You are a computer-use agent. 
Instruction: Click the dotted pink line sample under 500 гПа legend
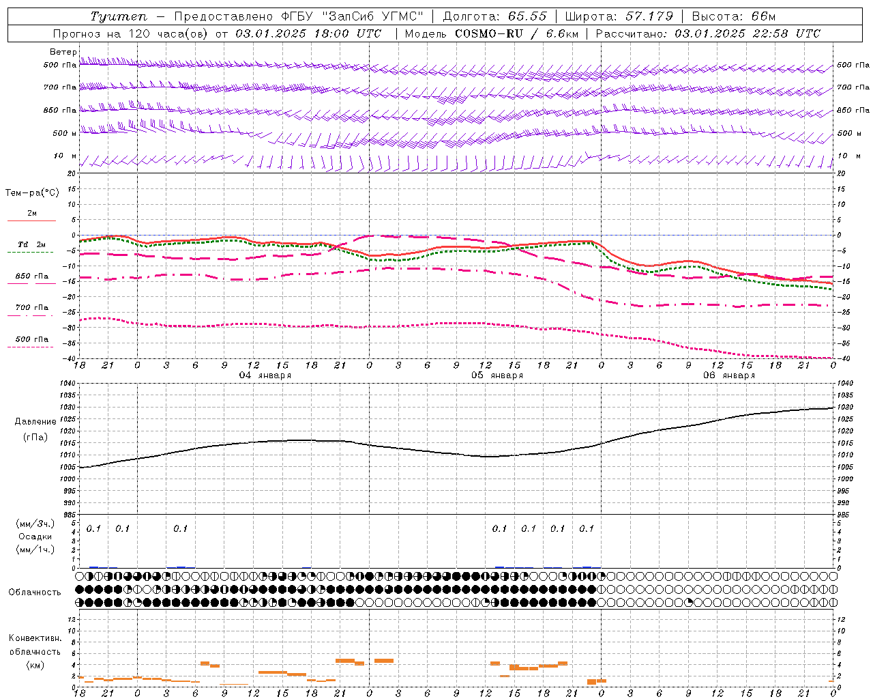(30, 347)
